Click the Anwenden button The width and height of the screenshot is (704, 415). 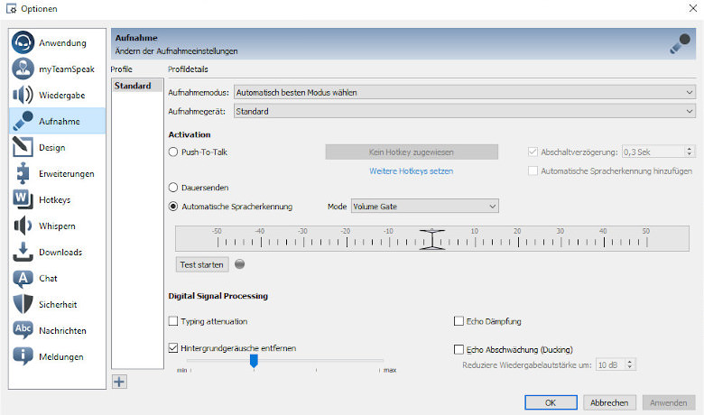669,402
